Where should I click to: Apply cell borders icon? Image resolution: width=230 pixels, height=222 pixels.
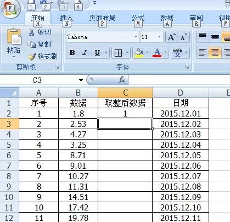pyautogui.click(x=118, y=53)
